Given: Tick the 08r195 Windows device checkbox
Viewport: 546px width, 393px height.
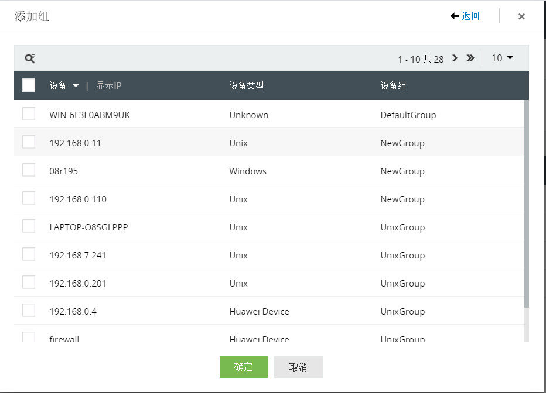Looking at the screenshot, I should click(29, 170).
